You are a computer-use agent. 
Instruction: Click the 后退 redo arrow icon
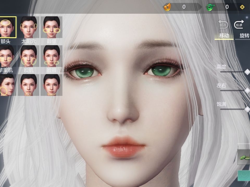(239, 24)
